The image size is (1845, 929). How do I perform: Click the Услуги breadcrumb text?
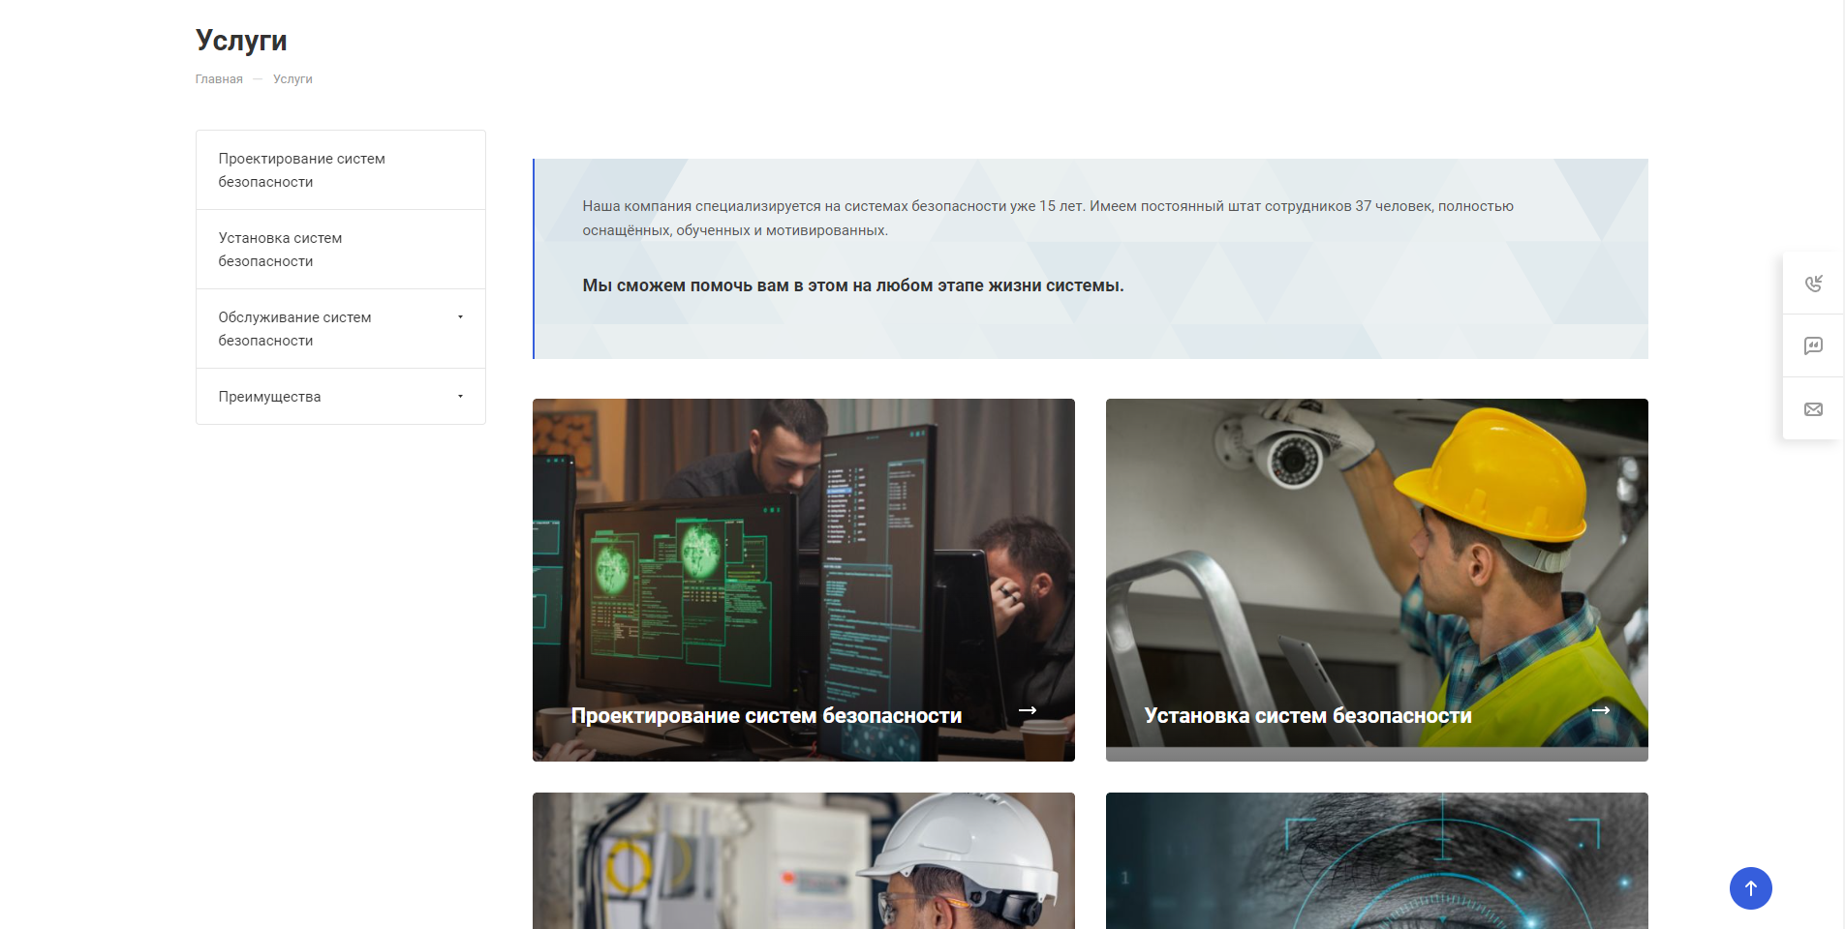click(x=292, y=79)
